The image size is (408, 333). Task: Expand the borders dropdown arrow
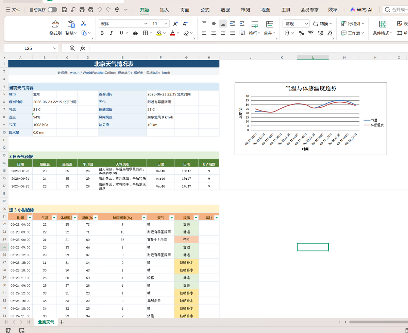151,33
